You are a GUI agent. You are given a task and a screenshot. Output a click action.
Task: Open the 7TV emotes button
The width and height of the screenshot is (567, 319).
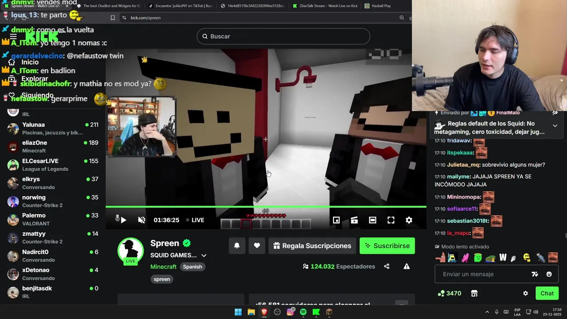pyautogui.click(x=535, y=274)
